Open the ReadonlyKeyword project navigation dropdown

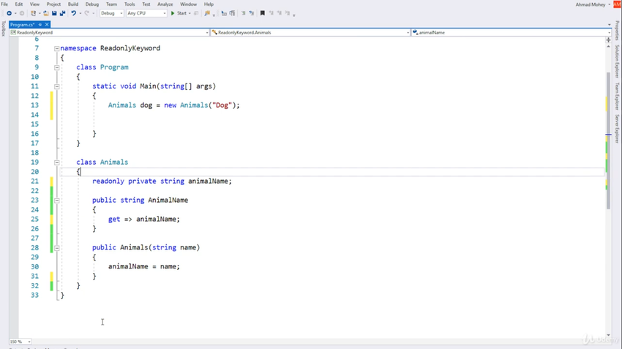click(110, 32)
